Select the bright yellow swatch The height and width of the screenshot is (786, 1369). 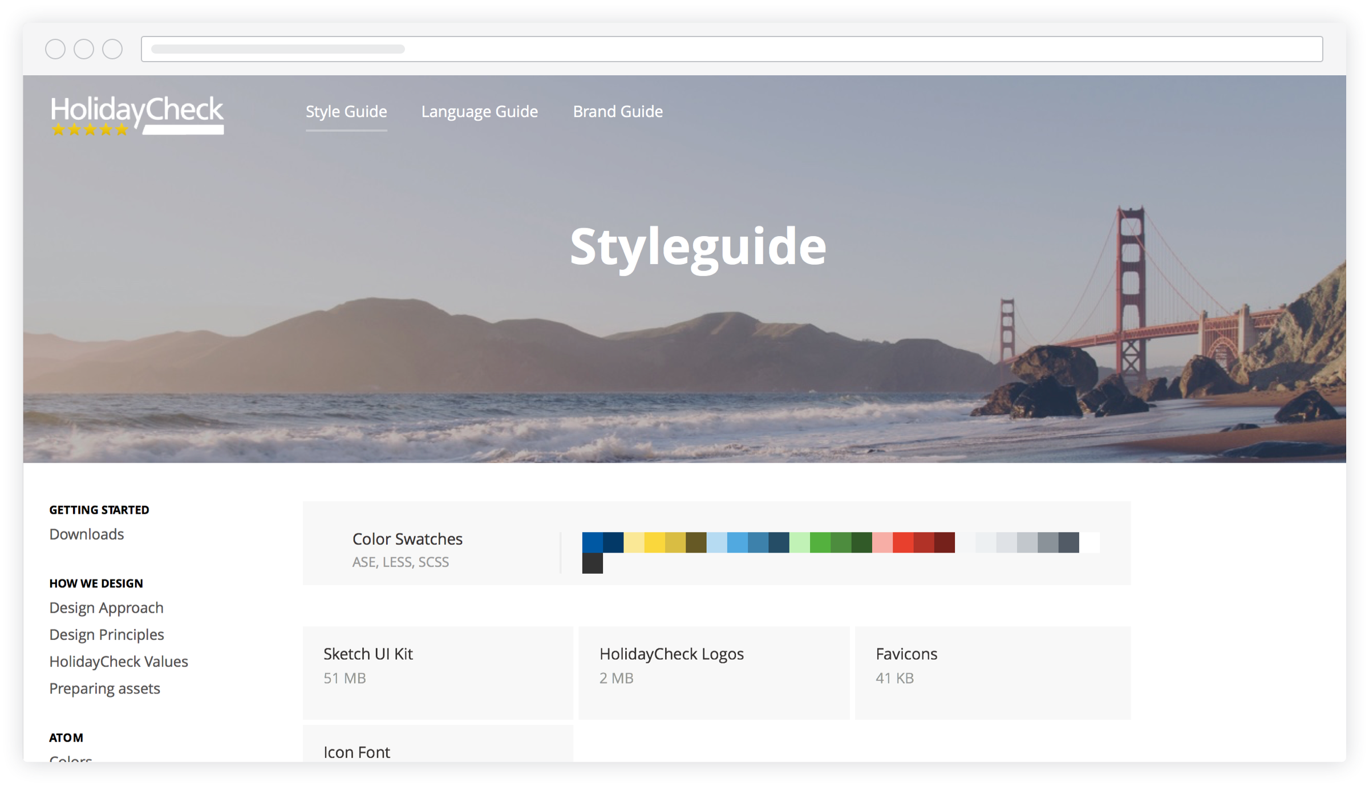[x=655, y=542]
